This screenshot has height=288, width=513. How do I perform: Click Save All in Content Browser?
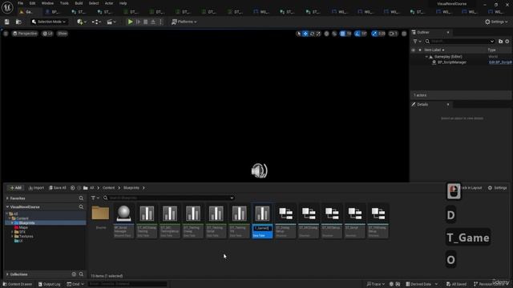58,188
